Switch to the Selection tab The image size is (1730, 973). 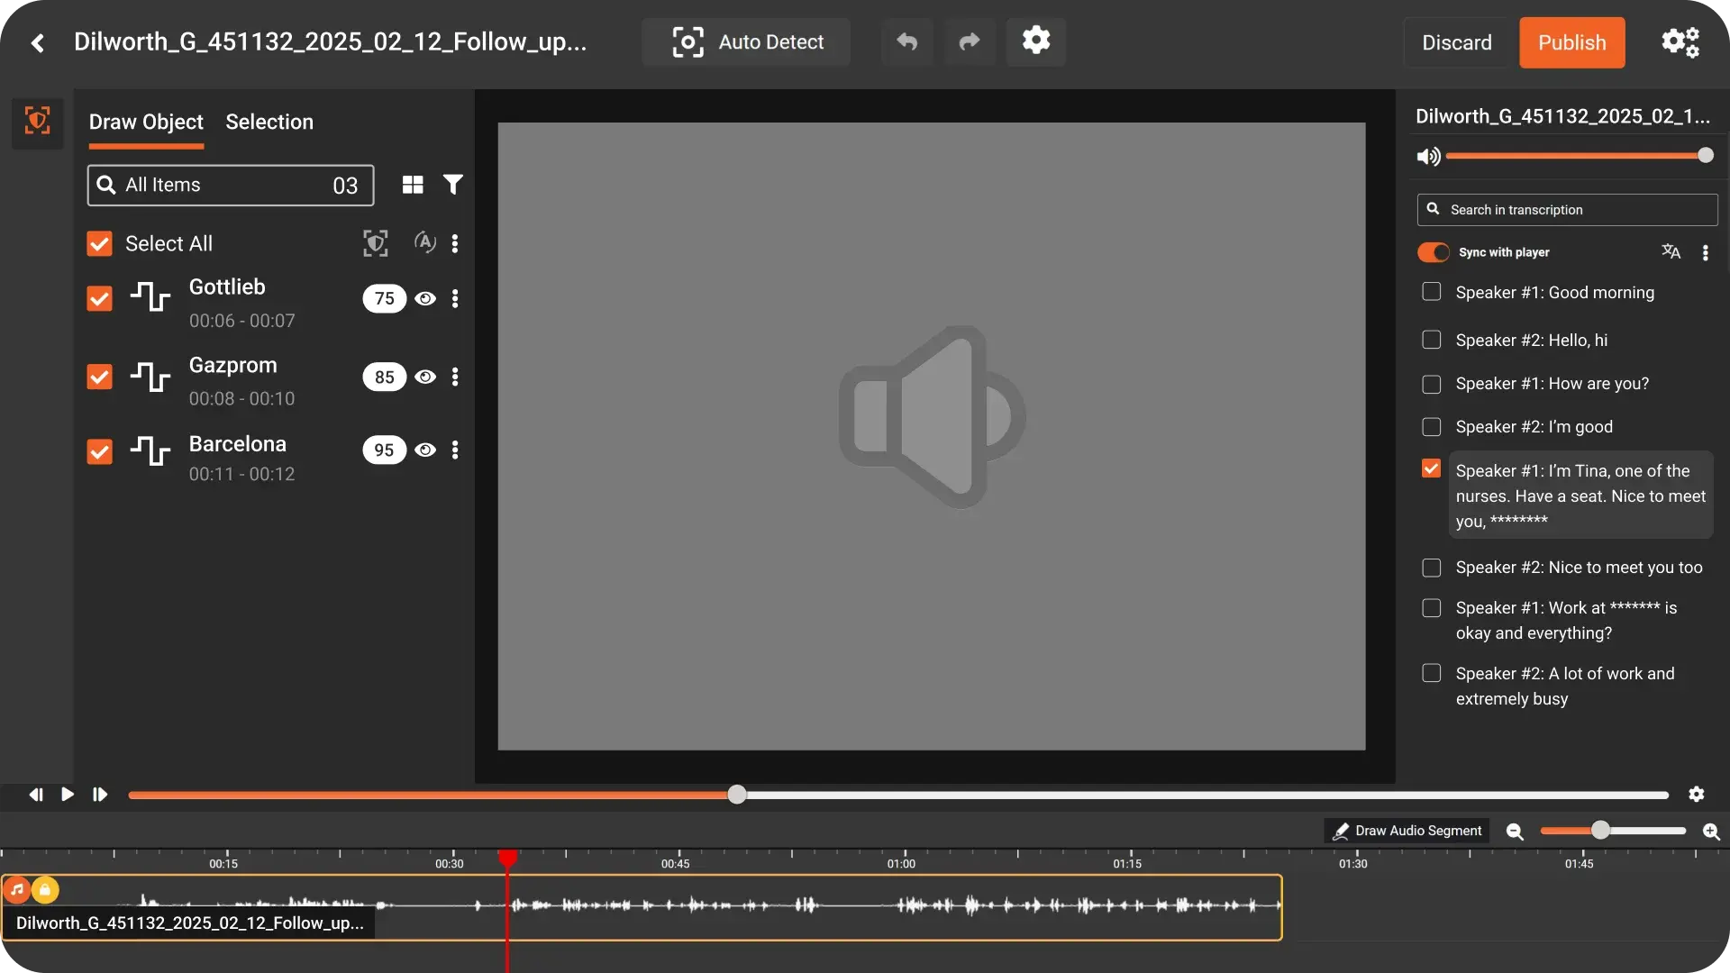[269, 122]
